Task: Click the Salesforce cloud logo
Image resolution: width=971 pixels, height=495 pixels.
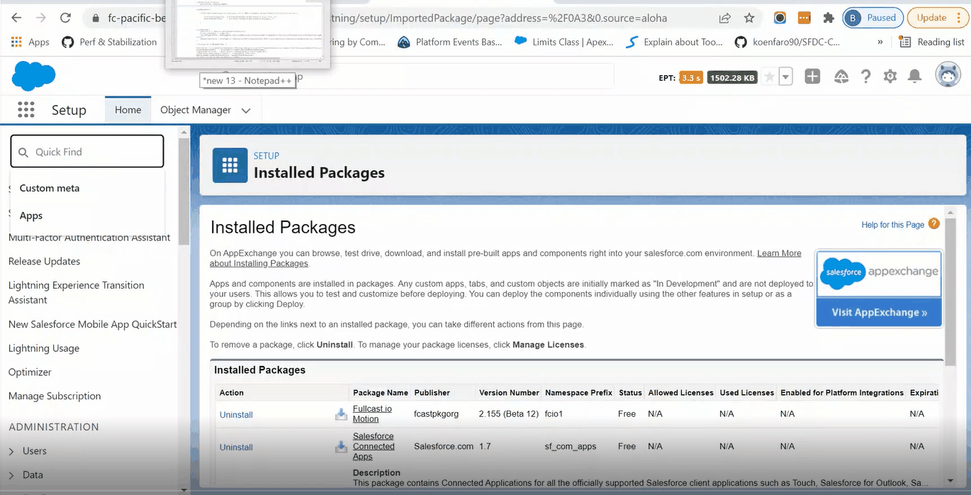Action: 33,76
